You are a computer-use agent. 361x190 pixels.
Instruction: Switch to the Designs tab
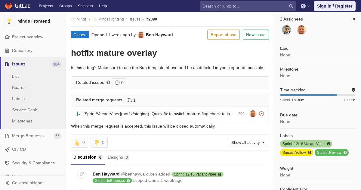pos(118,157)
